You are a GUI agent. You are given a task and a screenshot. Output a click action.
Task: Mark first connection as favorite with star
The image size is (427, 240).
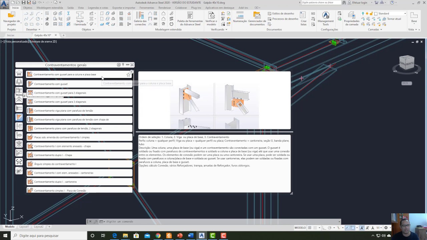pos(128,75)
